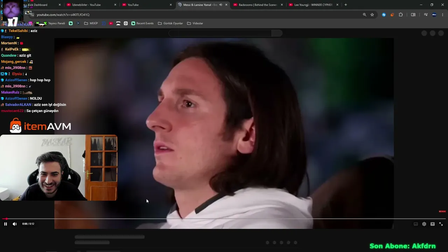Click mustocan622's message 'Sa çetçan günaydın'
Viewport: 448px width, 252px height.
tap(42, 111)
